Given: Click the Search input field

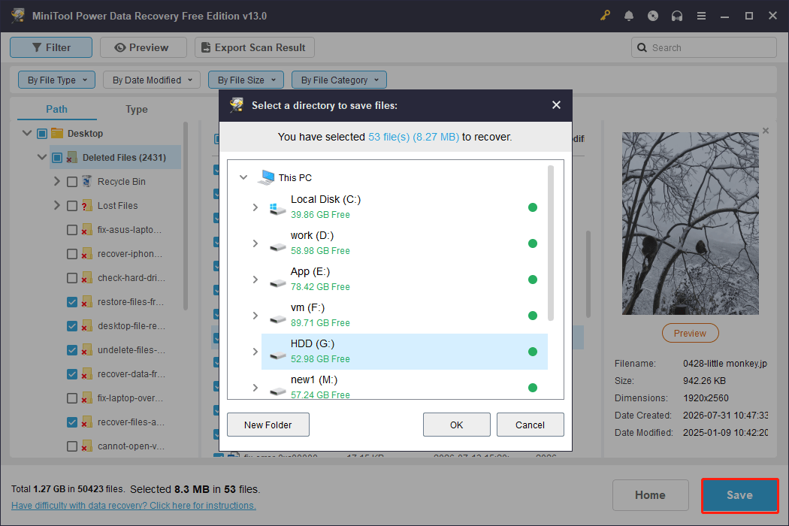Looking at the screenshot, I should pos(704,48).
